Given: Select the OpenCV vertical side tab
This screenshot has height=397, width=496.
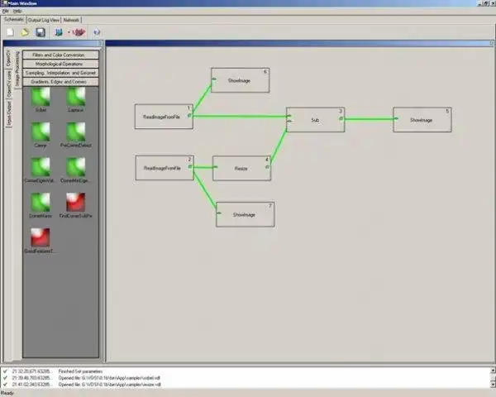Looking at the screenshot, I should tap(8, 58).
